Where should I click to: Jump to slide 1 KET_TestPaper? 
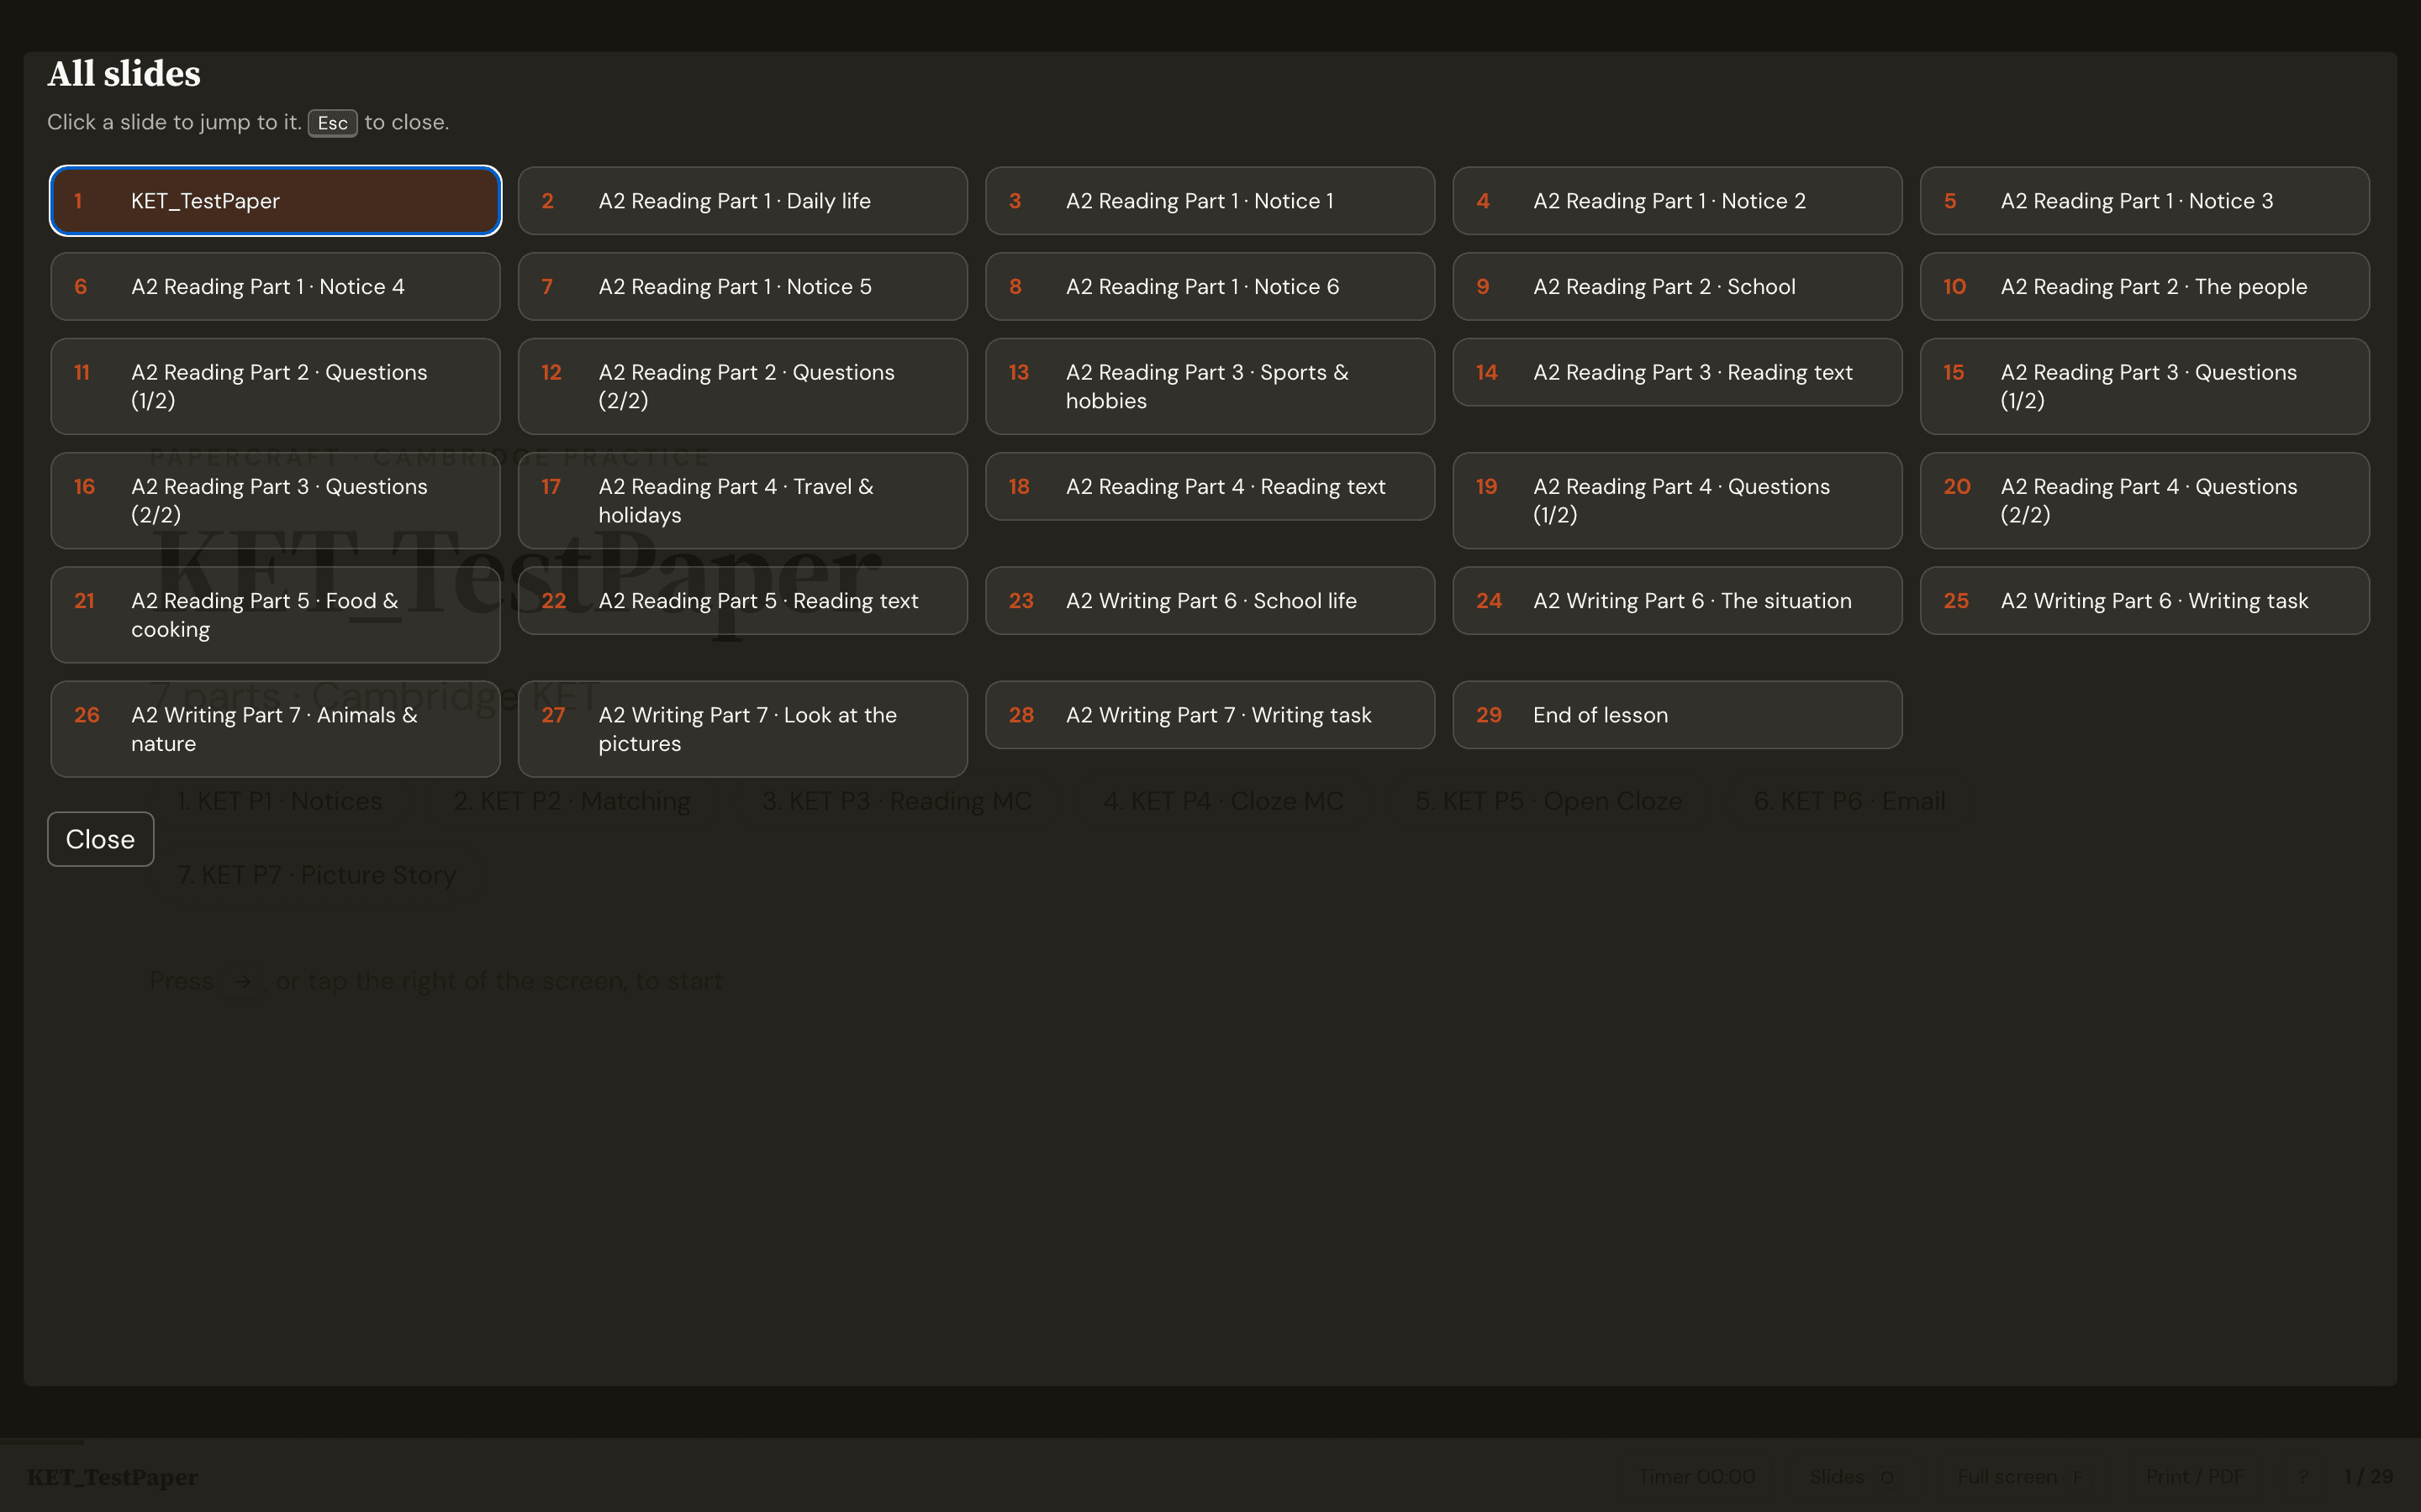[x=275, y=201]
